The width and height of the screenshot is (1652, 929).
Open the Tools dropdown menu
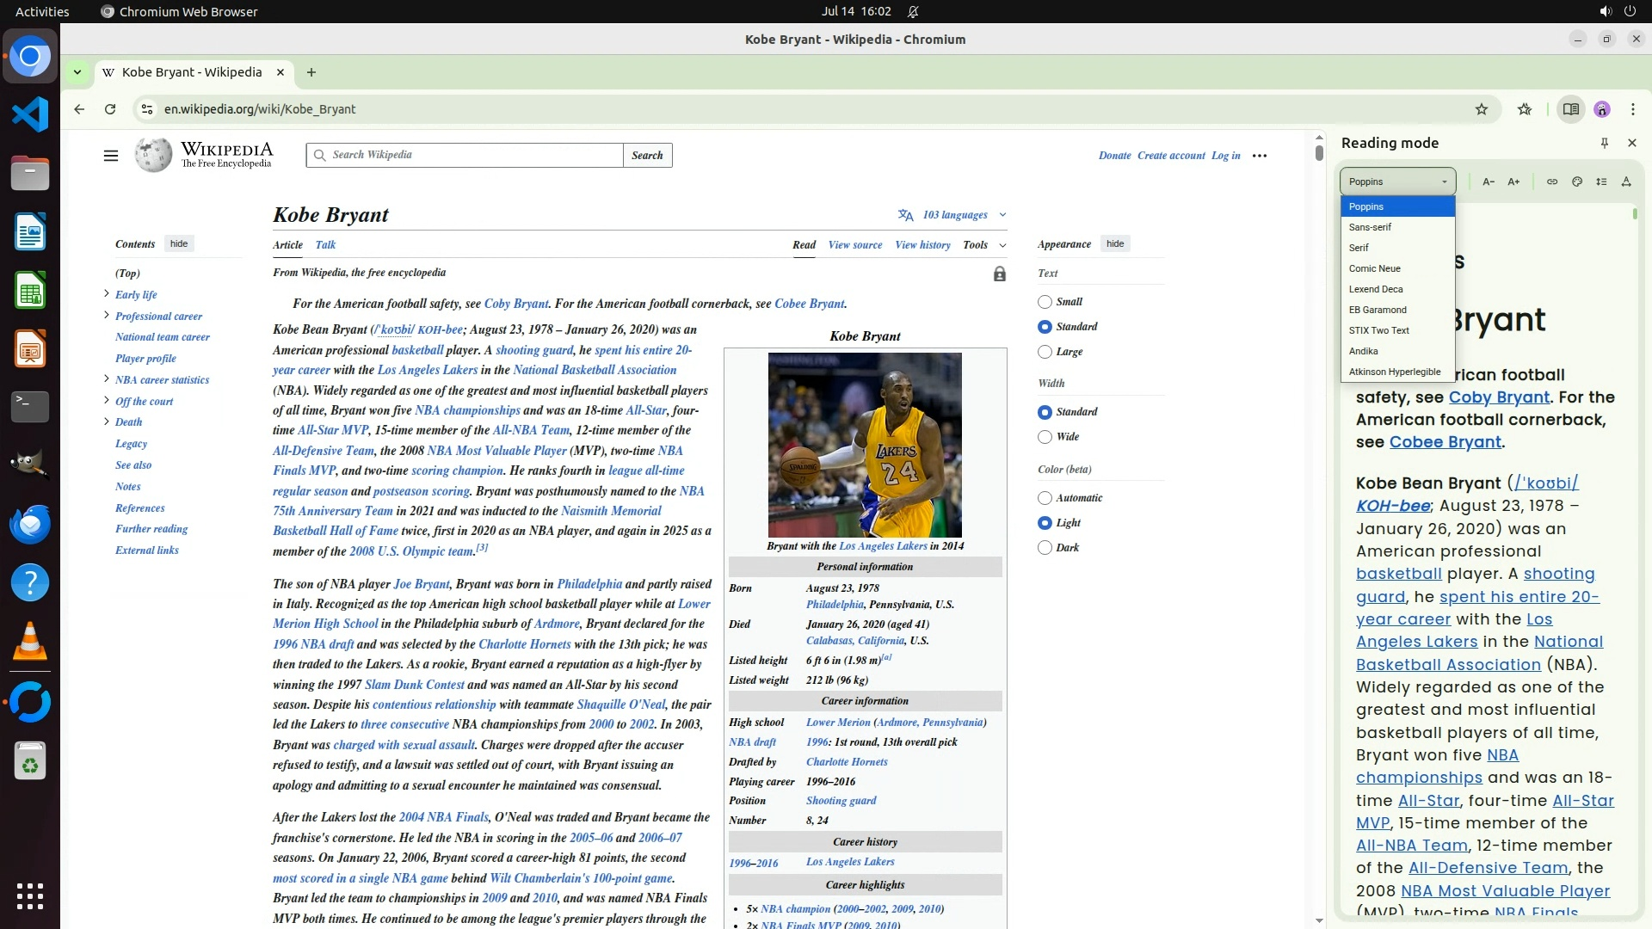point(983,245)
